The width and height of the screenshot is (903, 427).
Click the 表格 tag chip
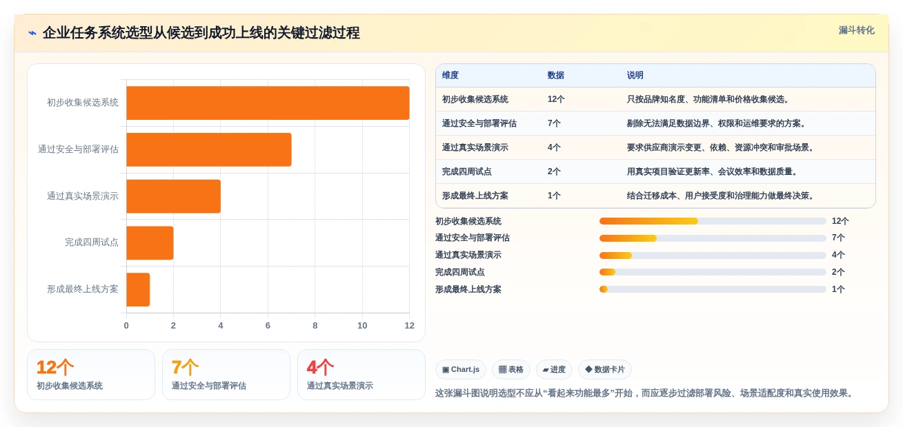(511, 370)
